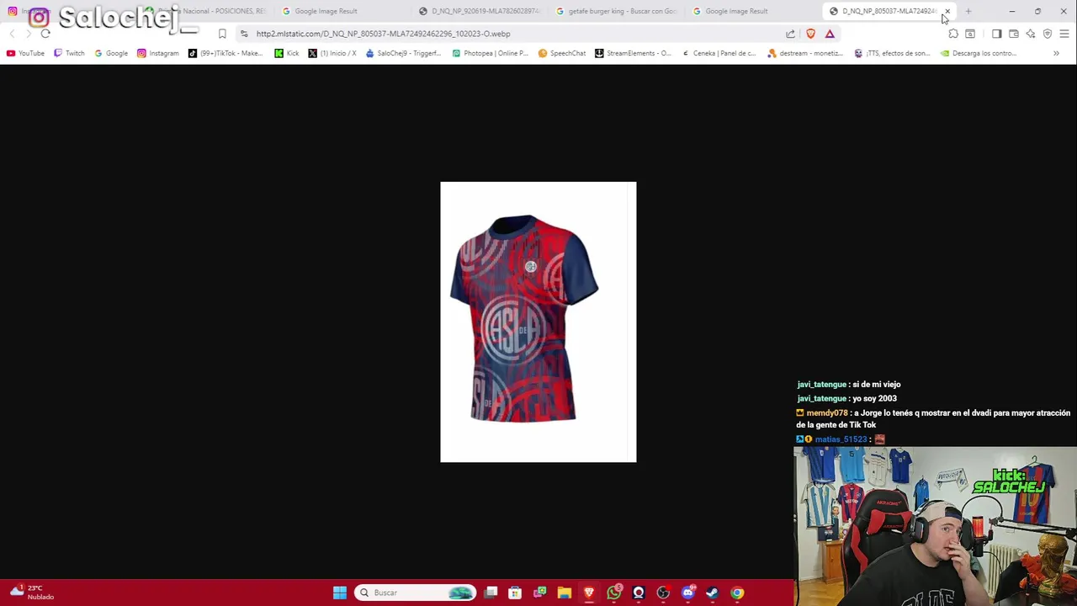
Task: Open the weather widget showing 23°C Nublado
Action: [x=30, y=593]
